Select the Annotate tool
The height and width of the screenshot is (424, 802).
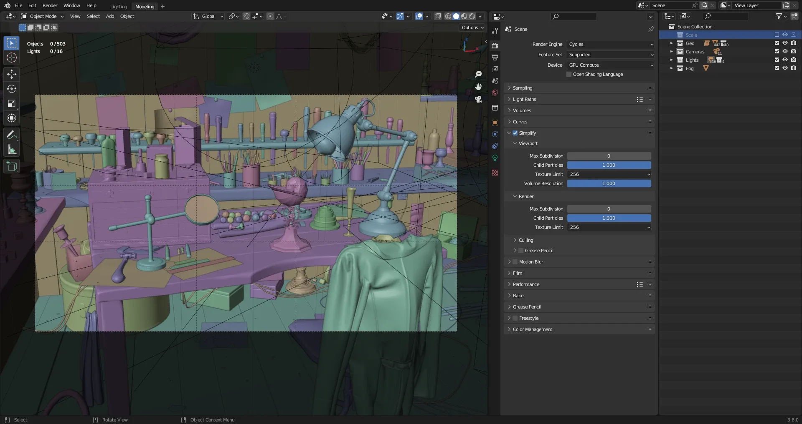coord(12,135)
